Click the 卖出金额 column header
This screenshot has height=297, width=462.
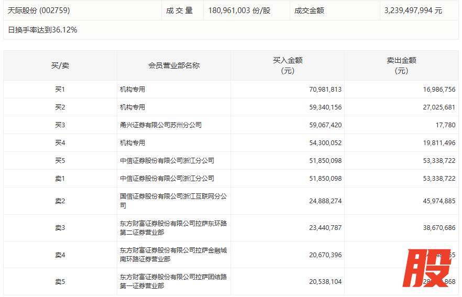click(x=401, y=65)
